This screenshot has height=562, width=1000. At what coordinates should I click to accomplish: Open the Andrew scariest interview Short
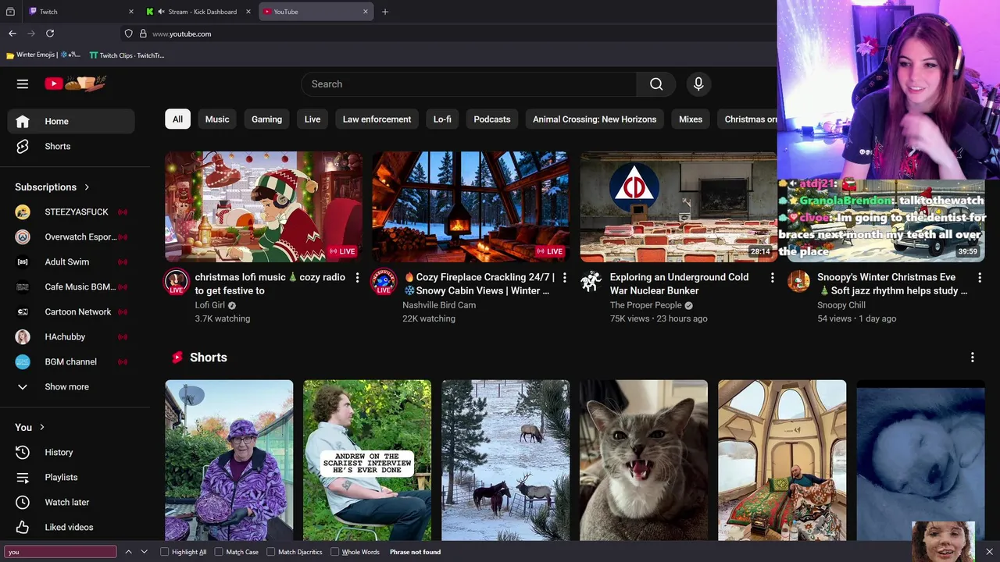(367, 461)
